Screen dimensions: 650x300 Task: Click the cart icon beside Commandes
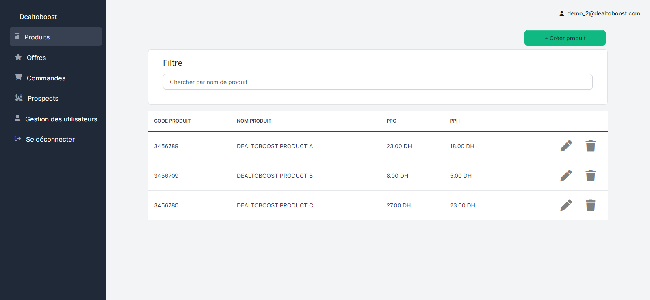(x=18, y=77)
